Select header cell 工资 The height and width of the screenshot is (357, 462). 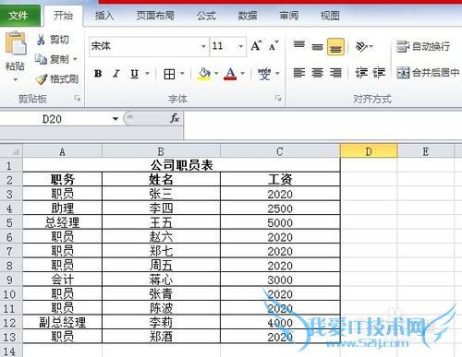pos(280,179)
